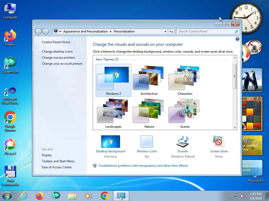Launch Internet Explorer from the taskbar
The height and width of the screenshot is (201, 269).
click(23, 196)
